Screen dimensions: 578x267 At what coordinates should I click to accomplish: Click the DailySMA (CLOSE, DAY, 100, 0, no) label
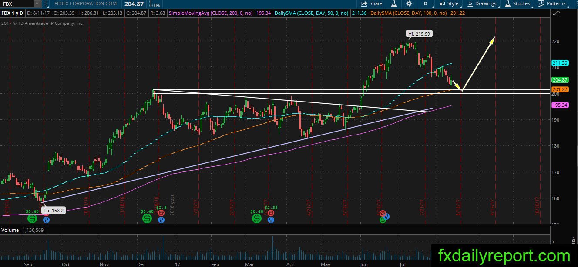(409, 13)
